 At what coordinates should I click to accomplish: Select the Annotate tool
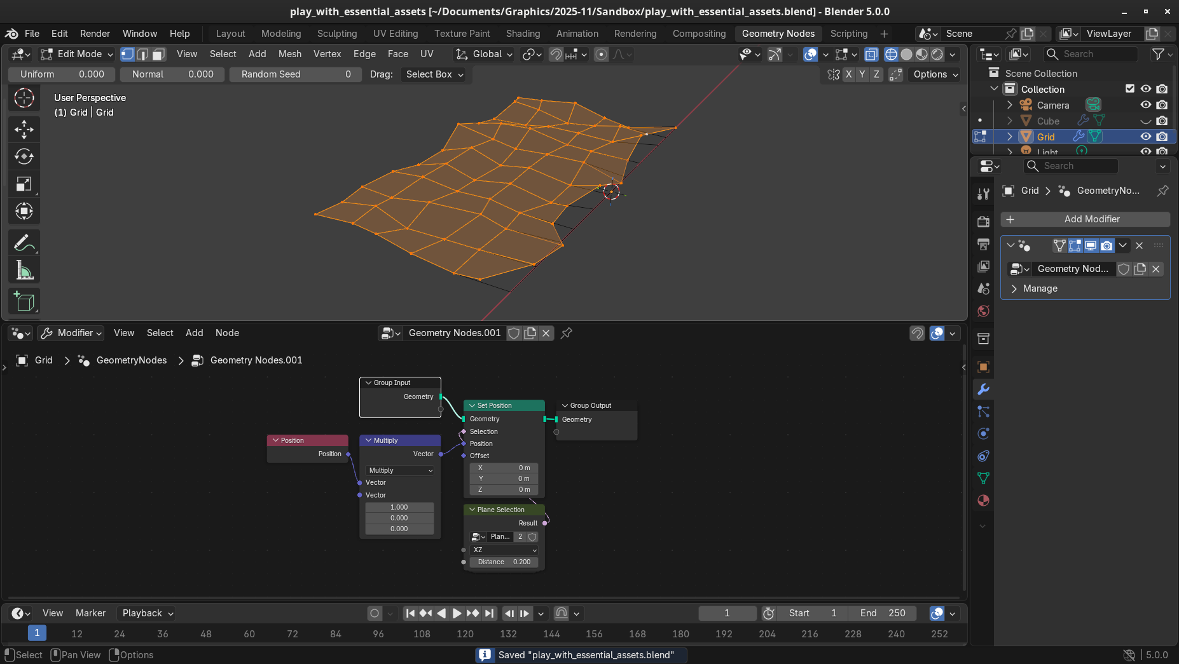pyautogui.click(x=24, y=243)
